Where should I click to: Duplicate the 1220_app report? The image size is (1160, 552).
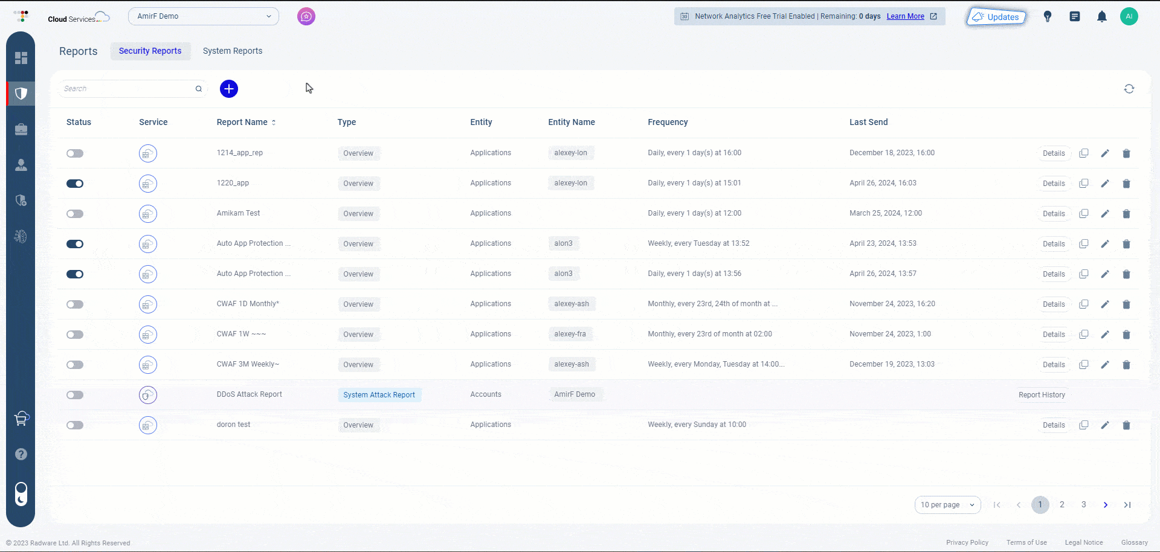[1084, 184]
